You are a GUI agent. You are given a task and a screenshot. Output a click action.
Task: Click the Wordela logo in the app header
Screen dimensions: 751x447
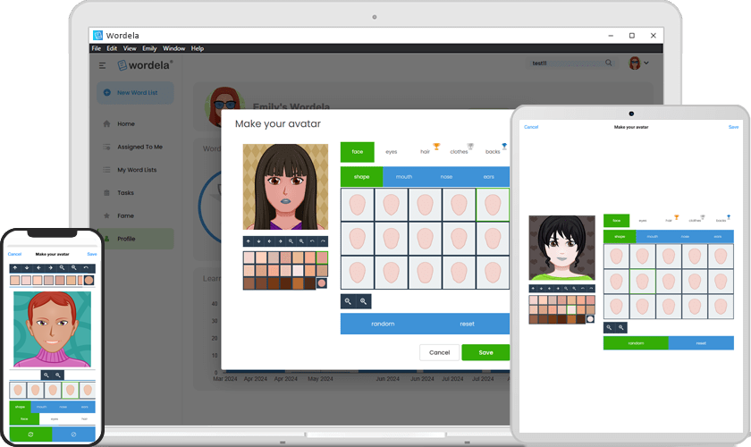click(145, 65)
